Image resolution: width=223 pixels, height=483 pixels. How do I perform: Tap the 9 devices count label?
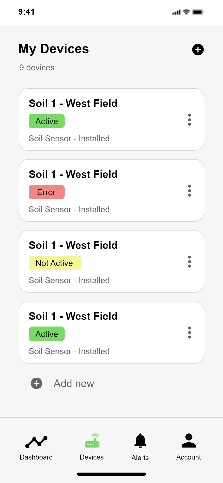(x=37, y=68)
